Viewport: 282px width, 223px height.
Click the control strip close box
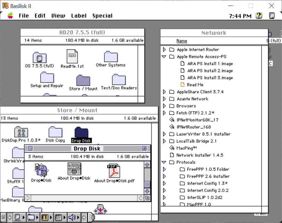coord(4,217)
